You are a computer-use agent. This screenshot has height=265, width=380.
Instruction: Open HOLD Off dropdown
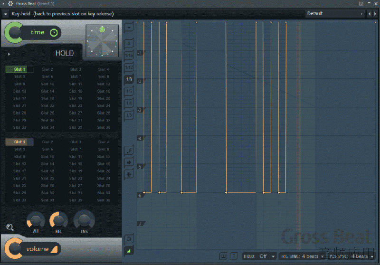click(259, 256)
